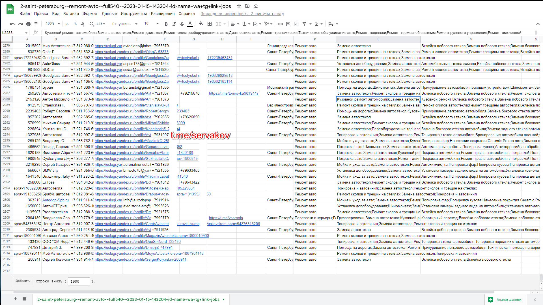Add a new sheet

pos(16,299)
